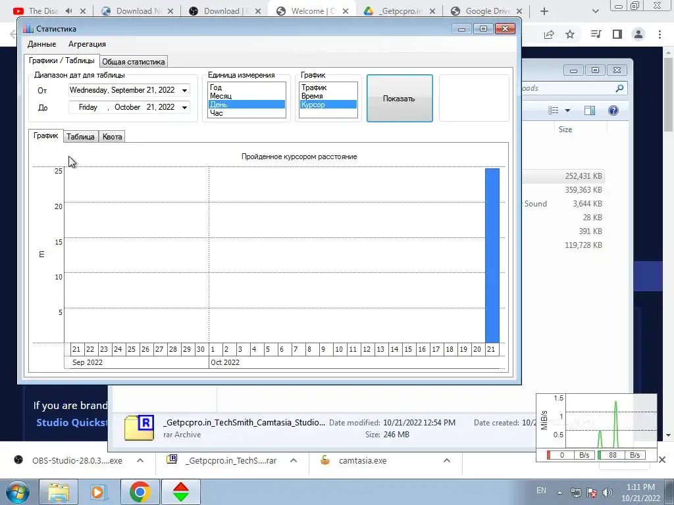674x505 pixels.
Task: Close the YouTube 'The Disa' tab
Action: [x=84, y=11]
